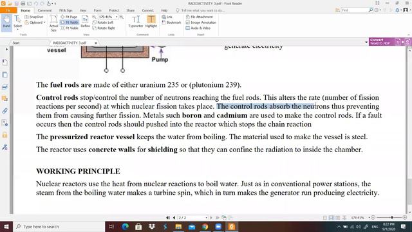412x232 pixels.
Task: Enable Fit Visible view
Action: pyautogui.click(x=70, y=28)
